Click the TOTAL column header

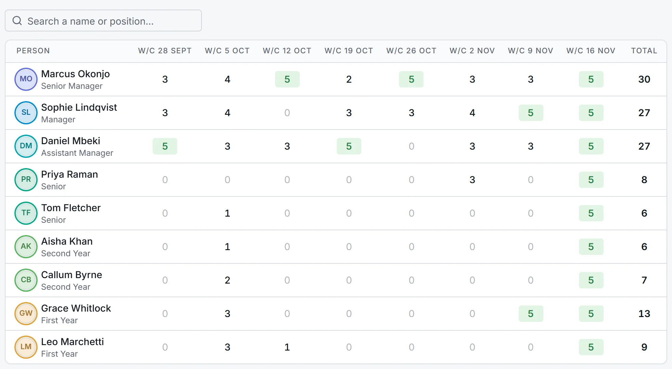[x=644, y=51]
